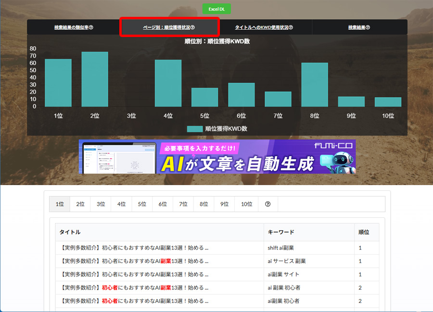Switch to the 2位 rank tab
433x312 pixels.
[80, 204]
